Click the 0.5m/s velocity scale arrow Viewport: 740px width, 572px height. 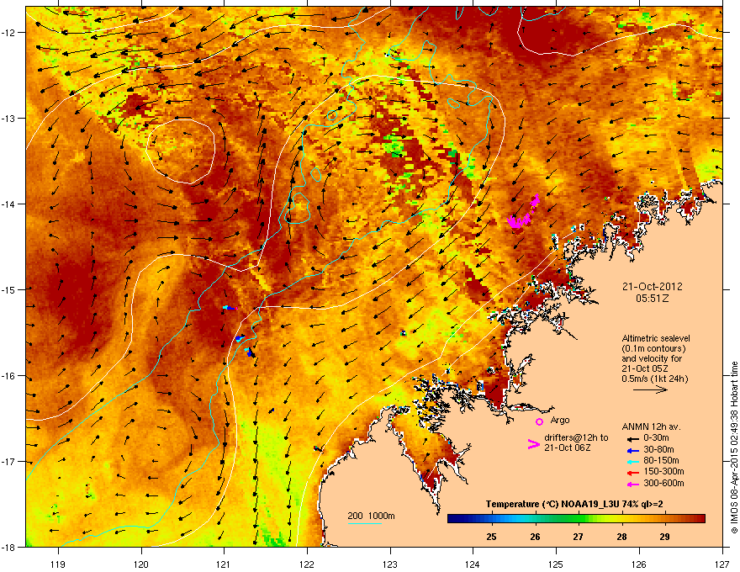click(x=650, y=389)
